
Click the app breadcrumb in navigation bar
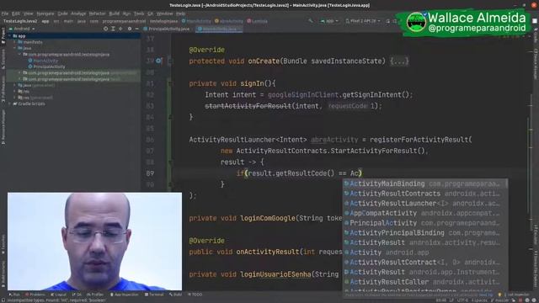tap(45, 21)
